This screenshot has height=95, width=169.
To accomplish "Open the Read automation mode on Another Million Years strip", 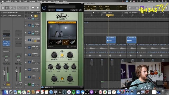I will point(6,56).
